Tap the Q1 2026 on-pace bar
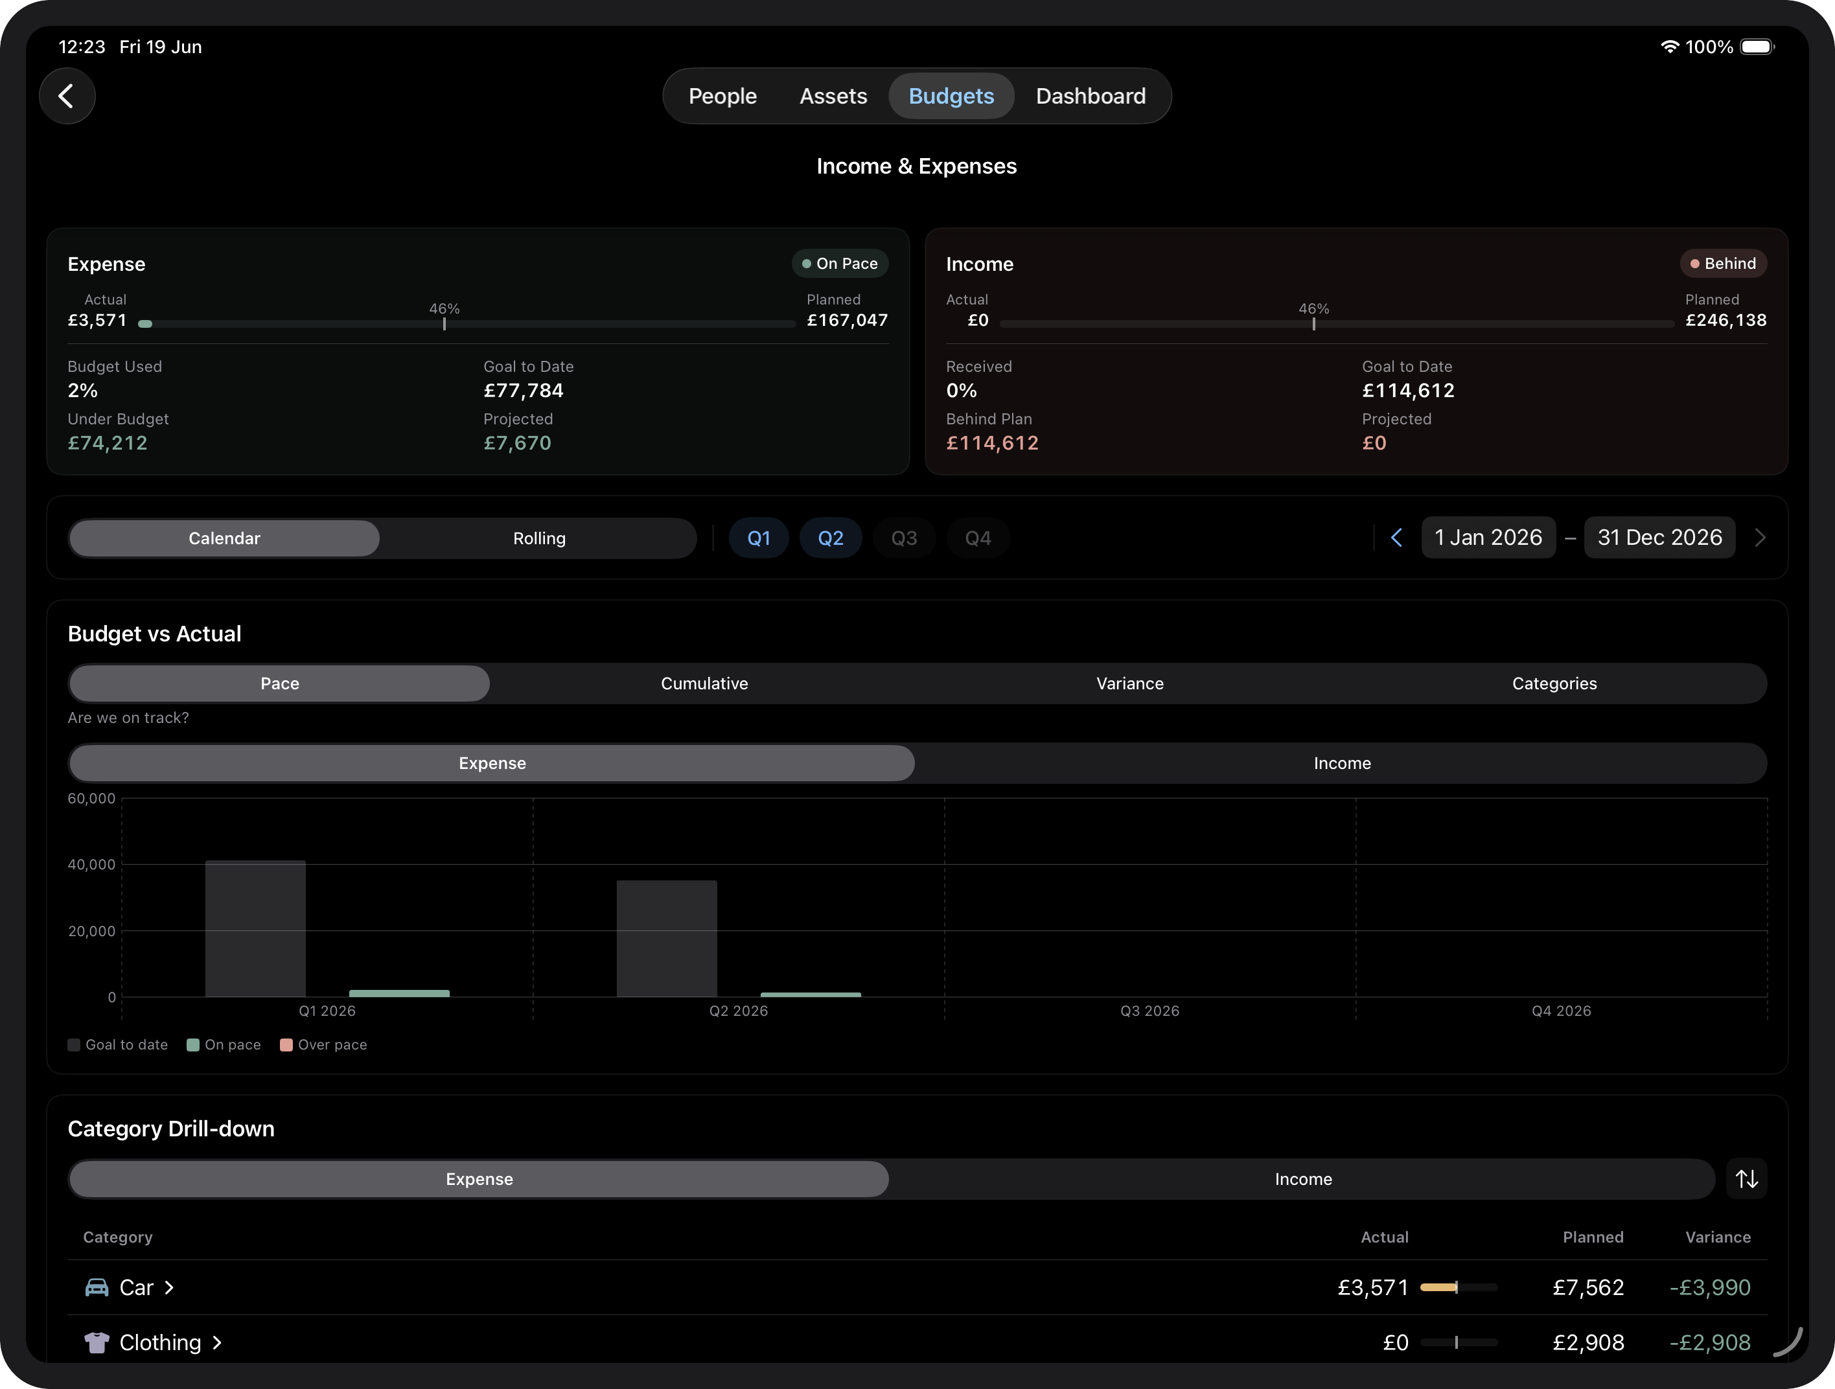The height and width of the screenshot is (1389, 1835). click(399, 993)
